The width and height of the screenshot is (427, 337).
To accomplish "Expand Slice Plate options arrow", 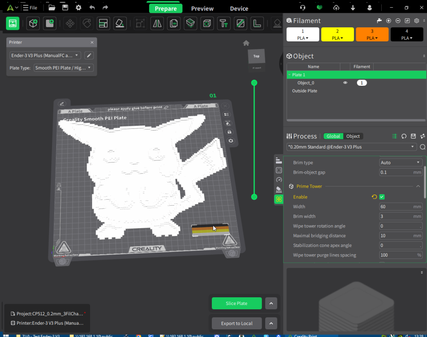I will tap(271, 303).
